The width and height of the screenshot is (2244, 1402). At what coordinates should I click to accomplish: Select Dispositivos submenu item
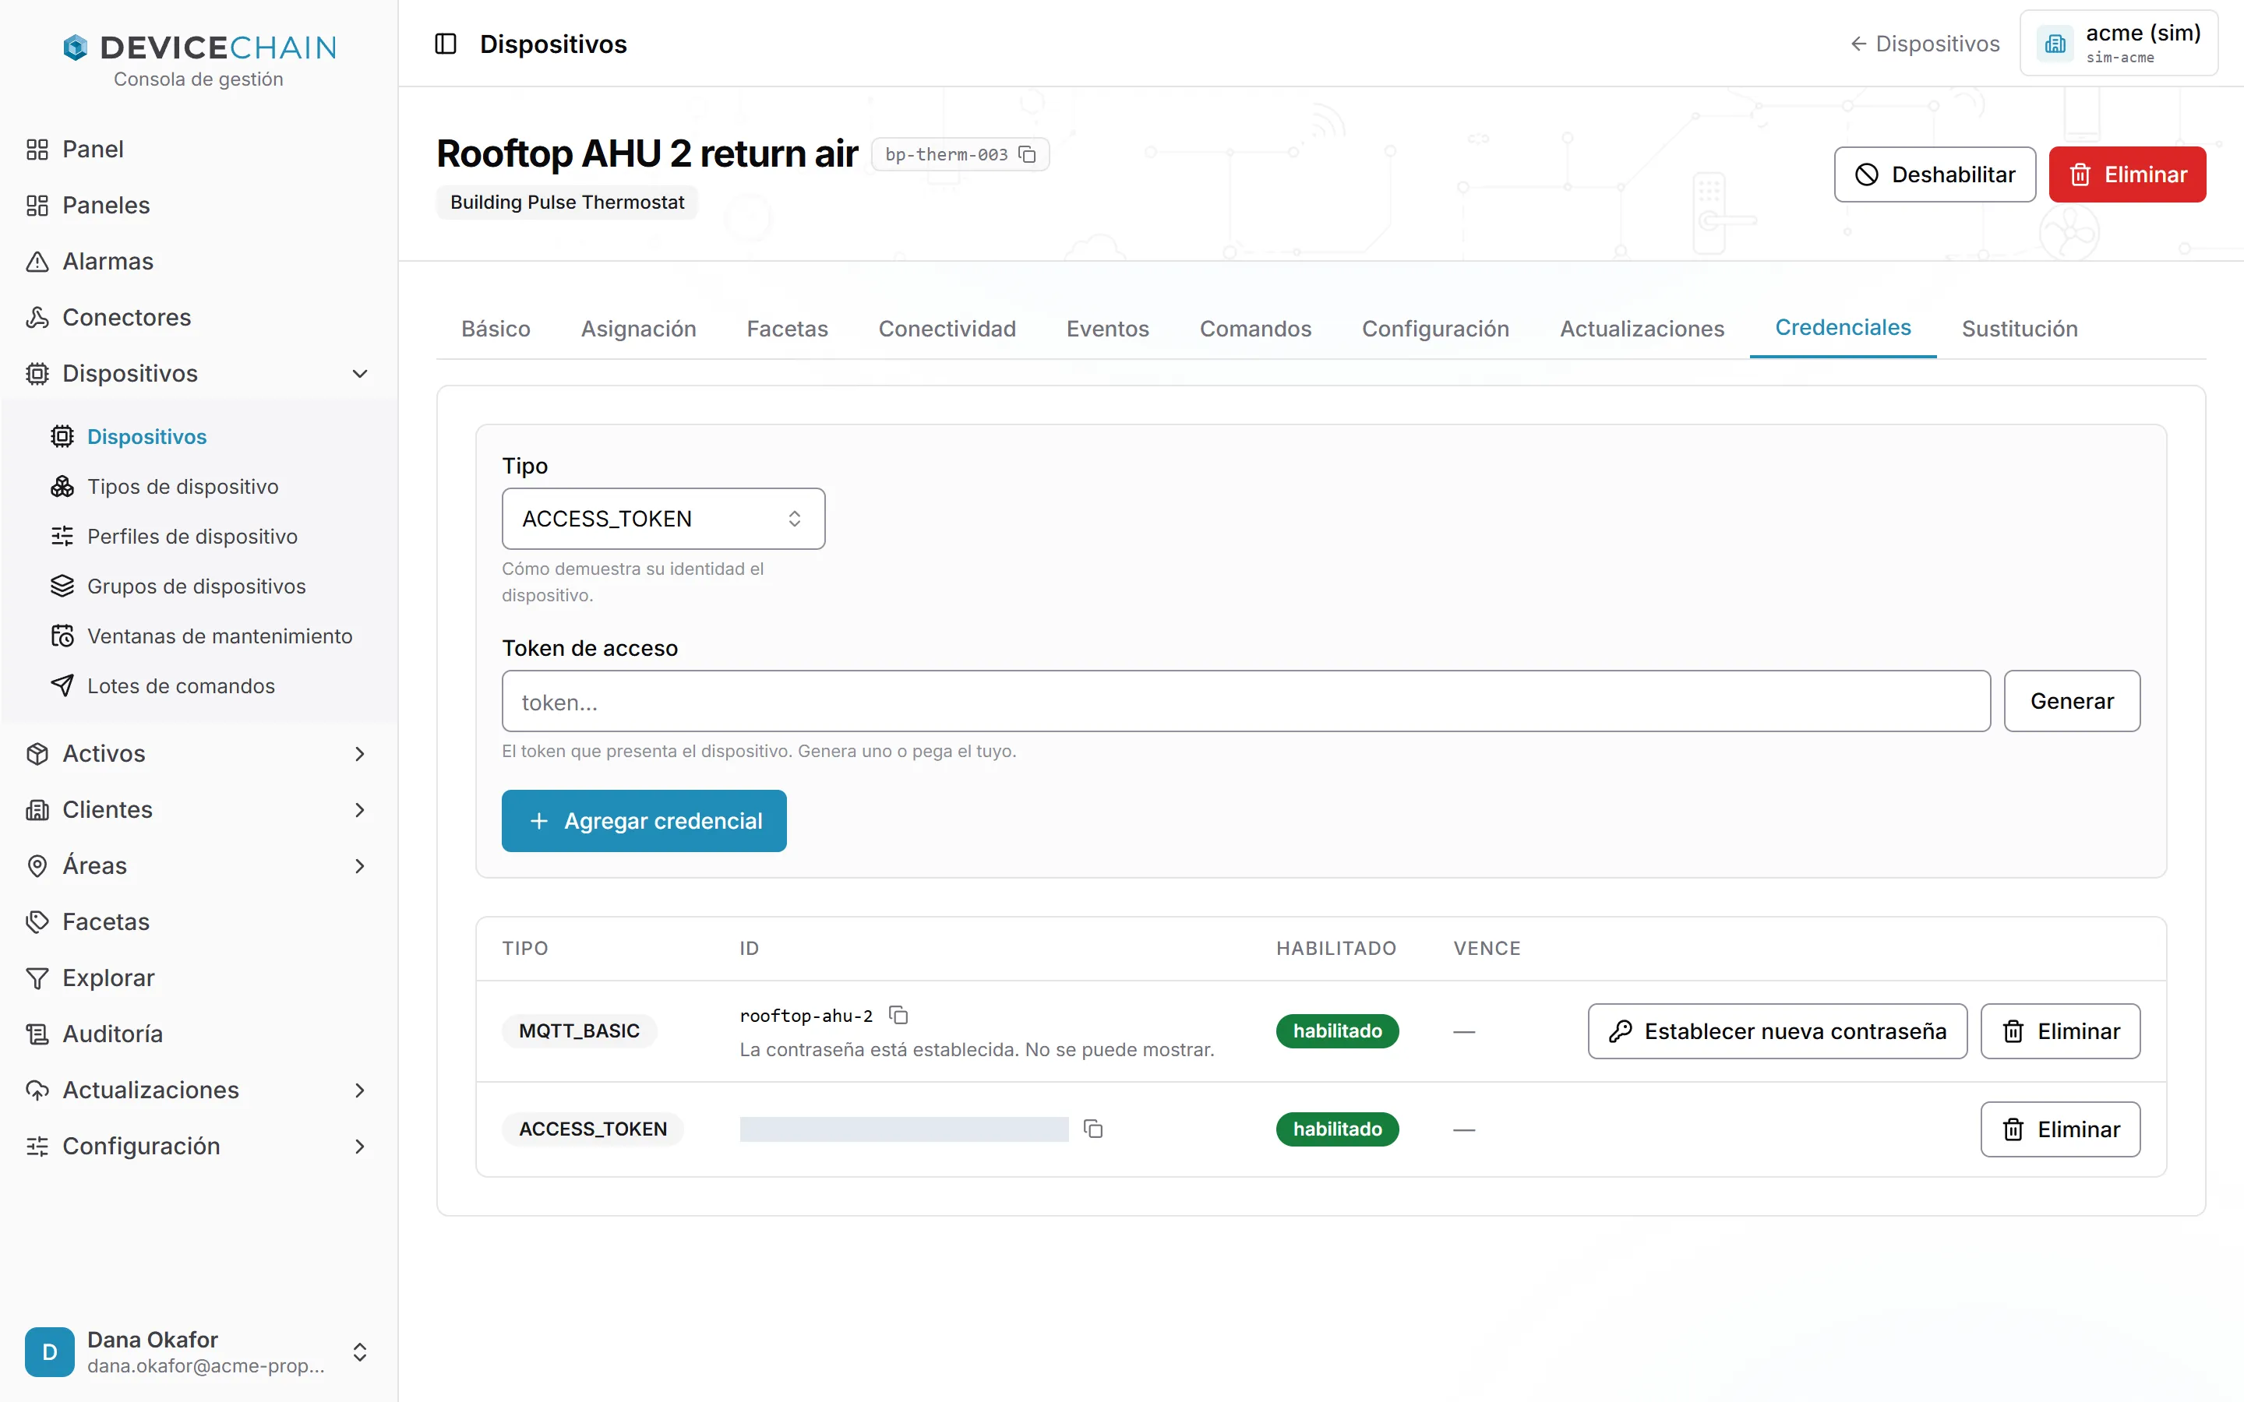[x=211, y=436]
